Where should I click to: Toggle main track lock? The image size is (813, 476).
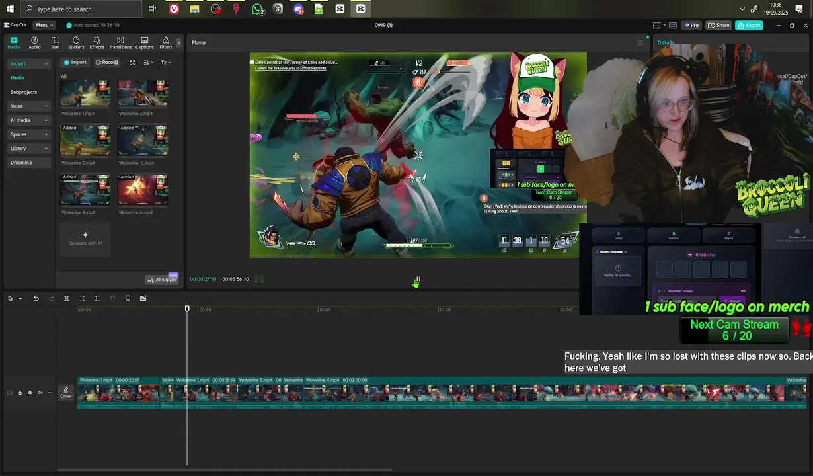[x=20, y=393]
